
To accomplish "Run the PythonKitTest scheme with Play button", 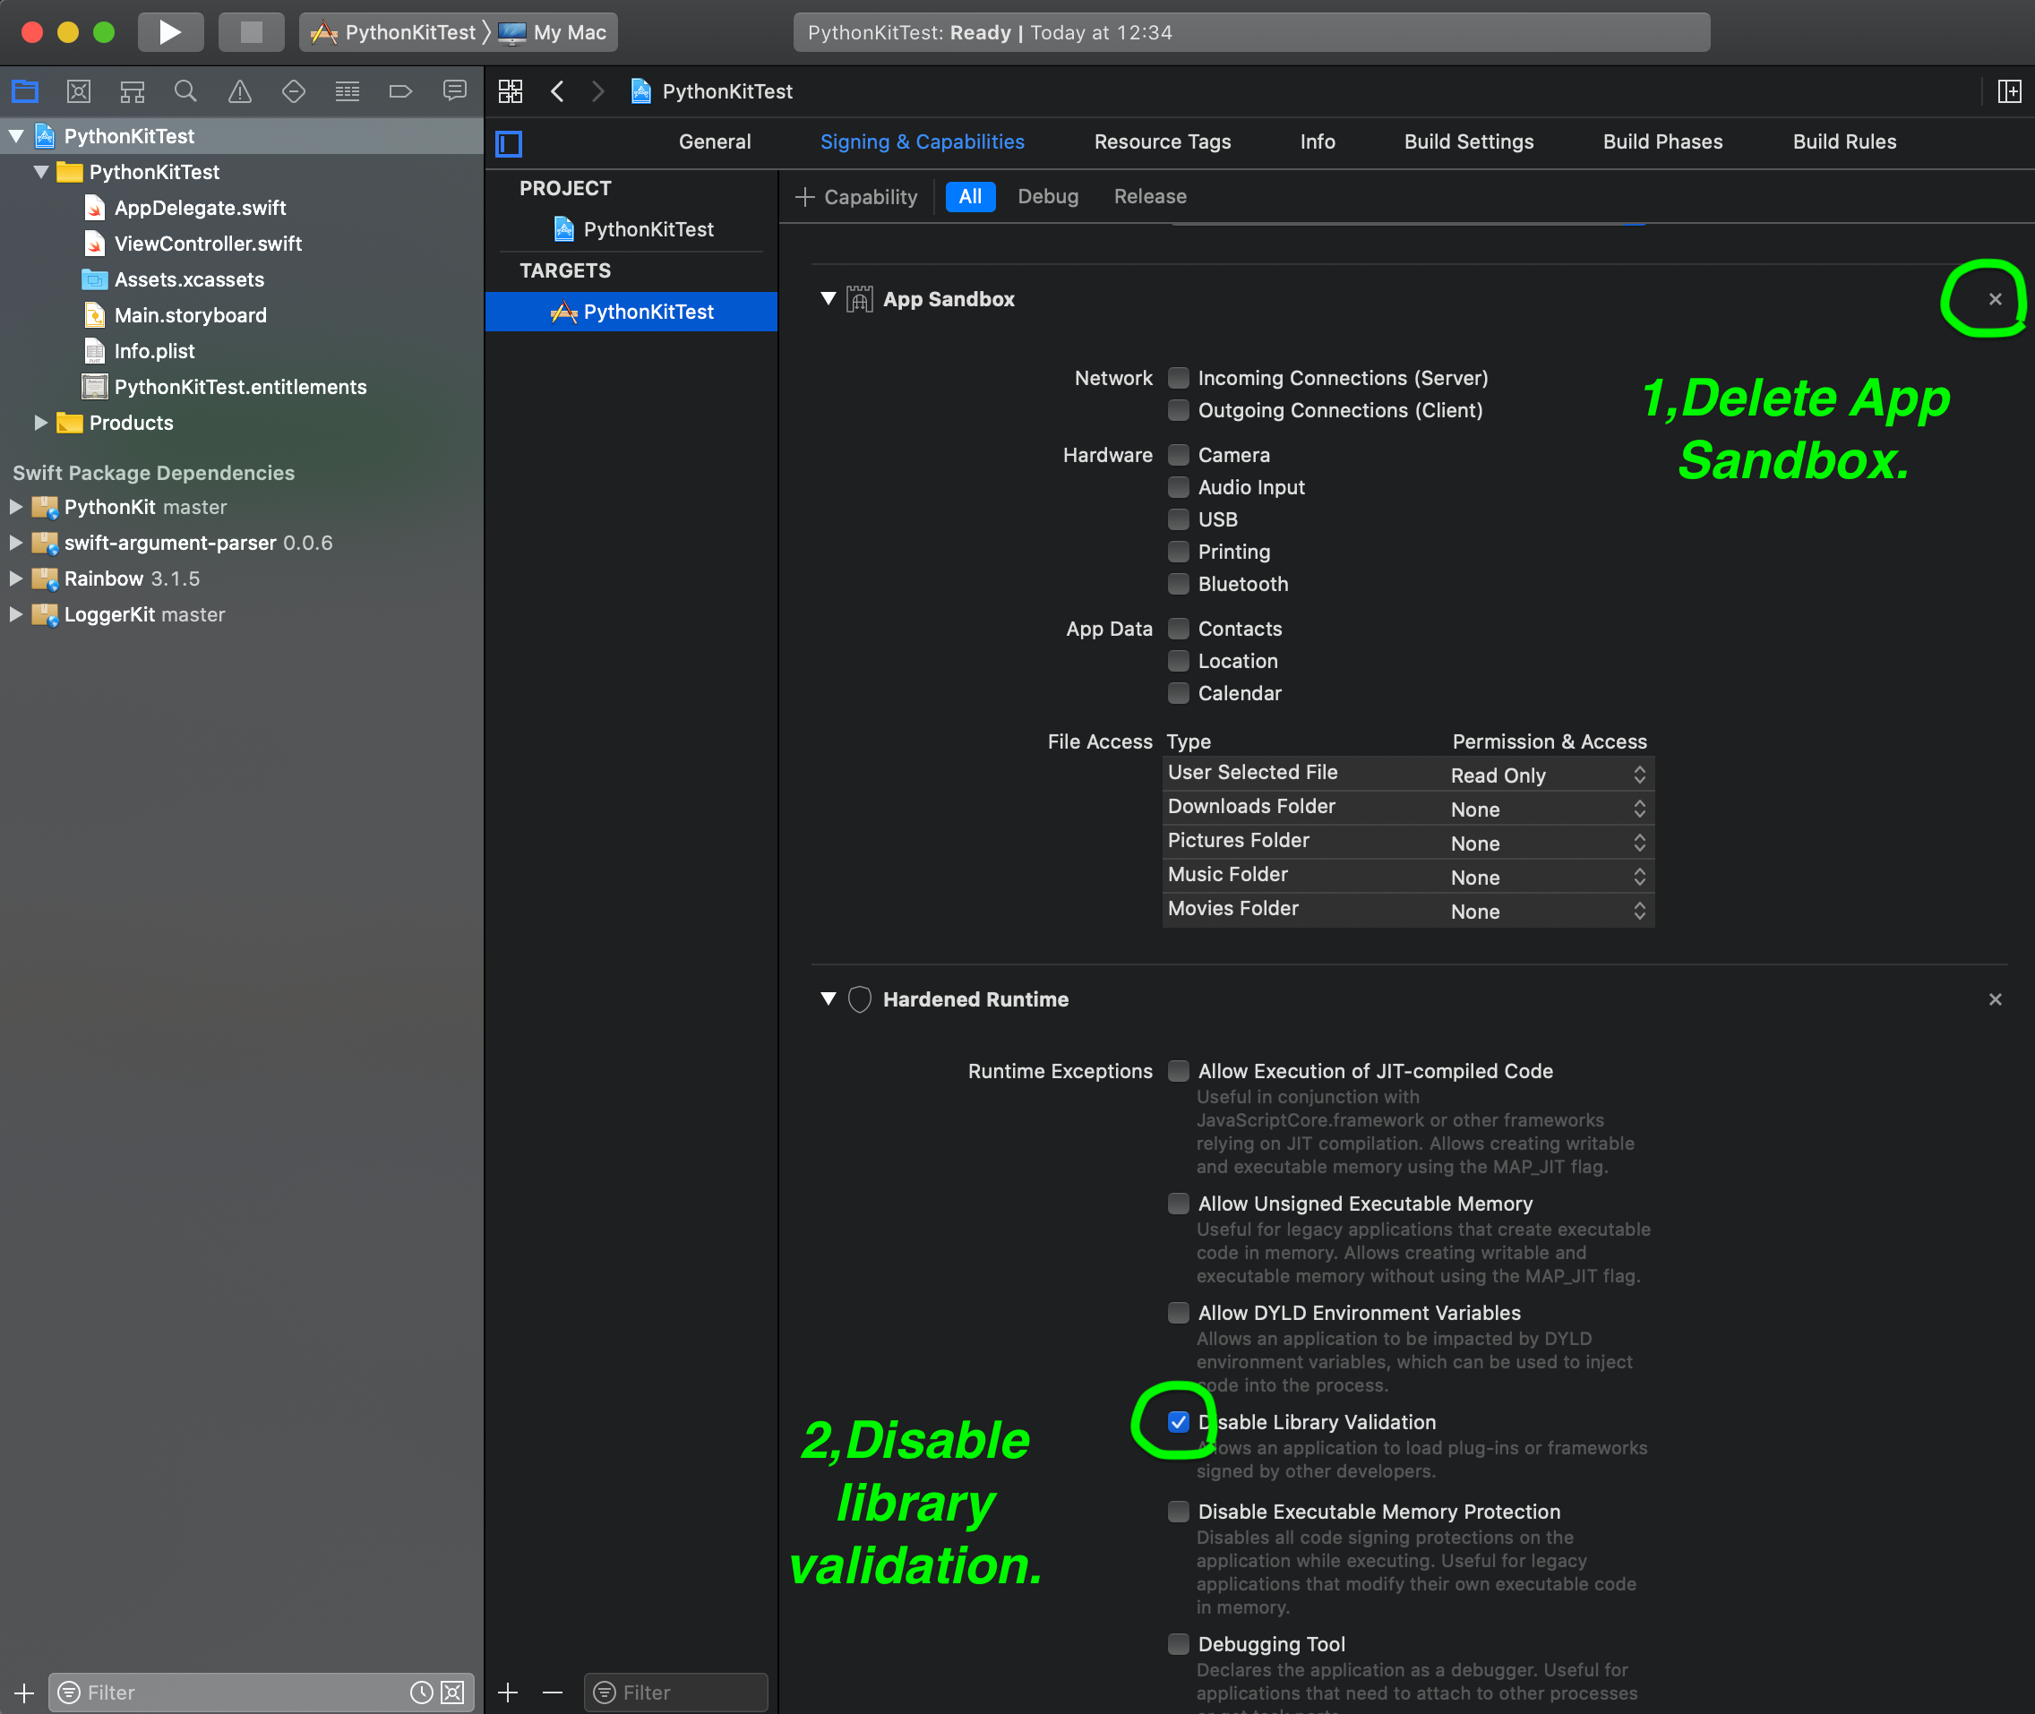I will pyautogui.click(x=170, y=32).
